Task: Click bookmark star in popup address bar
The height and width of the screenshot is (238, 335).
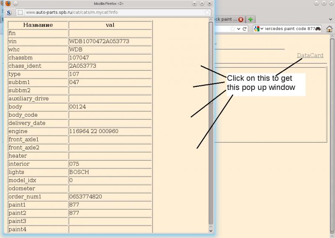Action: click(x=207, y=12)
